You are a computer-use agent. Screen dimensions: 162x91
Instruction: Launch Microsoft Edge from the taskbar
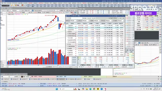pyautogui.click(x=90, y=89)
